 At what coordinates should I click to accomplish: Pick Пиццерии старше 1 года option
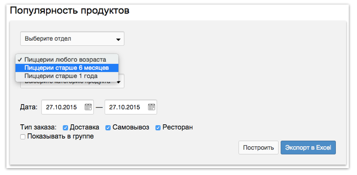click(67, 76)
